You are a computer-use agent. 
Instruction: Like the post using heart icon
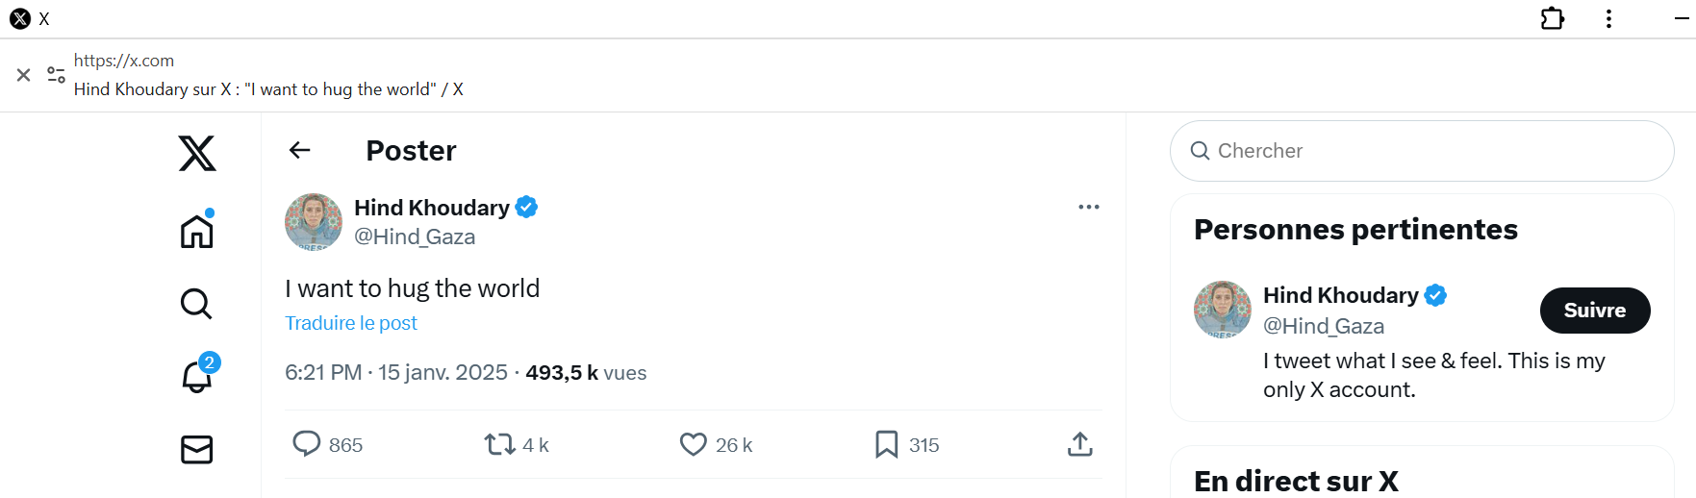click(x=693, y=444)
